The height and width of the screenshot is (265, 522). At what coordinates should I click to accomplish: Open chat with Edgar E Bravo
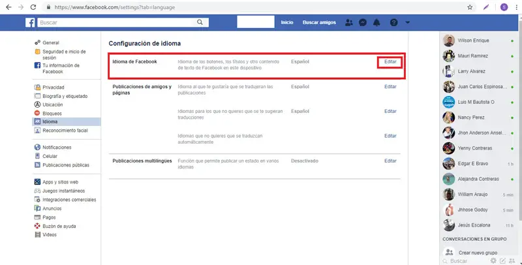pyautogui.click(x=479, y=163)
